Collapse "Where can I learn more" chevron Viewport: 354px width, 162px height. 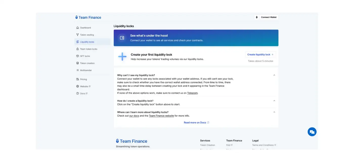point(274,112)
